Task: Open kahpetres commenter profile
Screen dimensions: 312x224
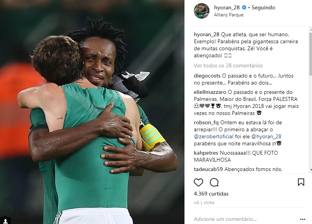Action: pyautogui.click(x=206, y=153)
